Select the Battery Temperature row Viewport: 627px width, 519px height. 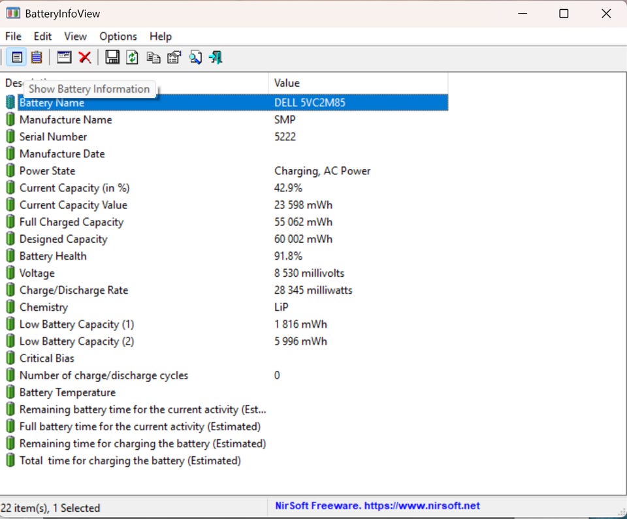coord(227,392)
